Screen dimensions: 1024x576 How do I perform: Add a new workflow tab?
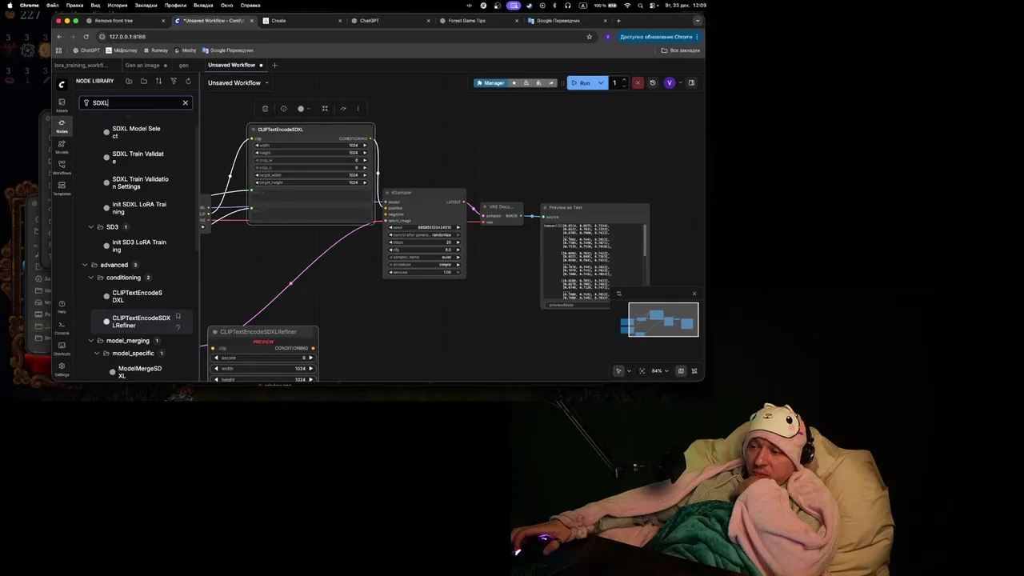tap(274, 65)
